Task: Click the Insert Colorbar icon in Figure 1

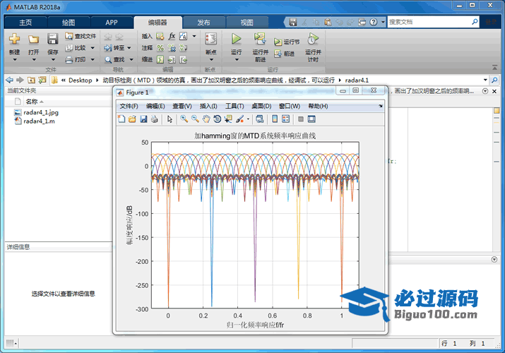Action: coord(275,119)
